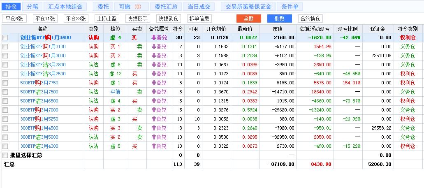Click the 平仓23张 button
The image size is (424, 188).
pos(76,19)
